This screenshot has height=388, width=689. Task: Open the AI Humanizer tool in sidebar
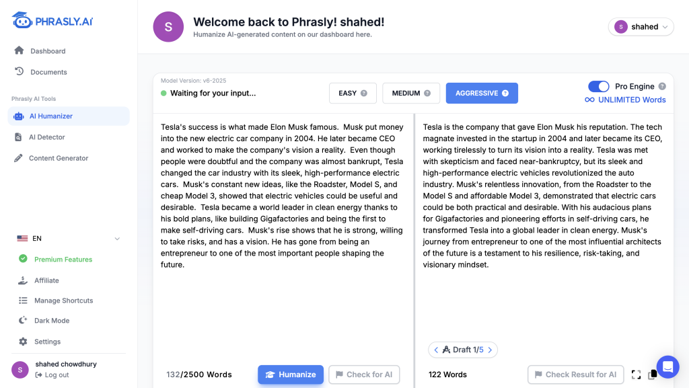tap(50, 116)
